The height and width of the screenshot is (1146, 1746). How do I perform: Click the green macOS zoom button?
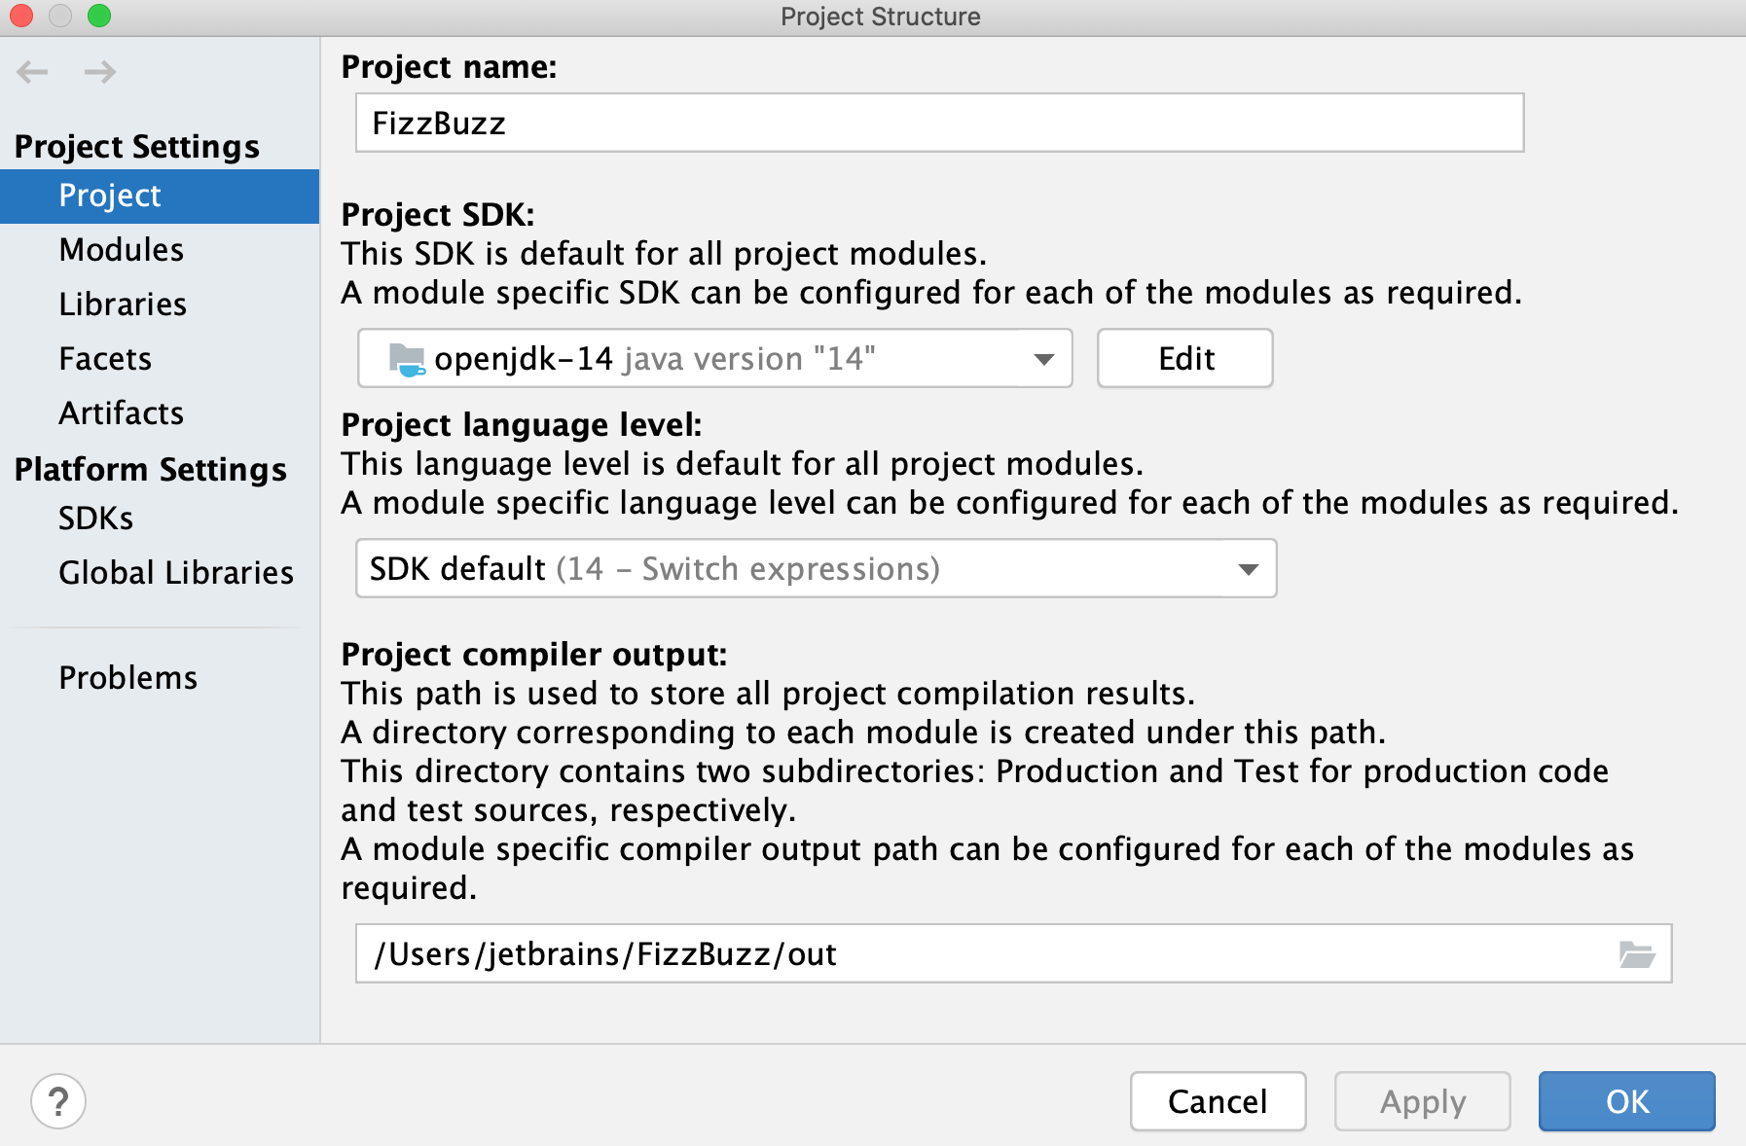coord(98,16)
